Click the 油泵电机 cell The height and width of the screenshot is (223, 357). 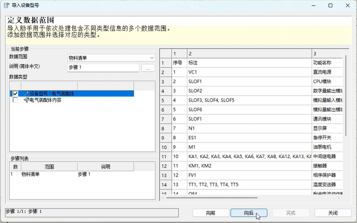[327, 147]
